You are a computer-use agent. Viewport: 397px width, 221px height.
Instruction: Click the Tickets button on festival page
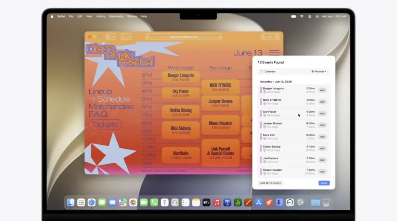(105, 124)
